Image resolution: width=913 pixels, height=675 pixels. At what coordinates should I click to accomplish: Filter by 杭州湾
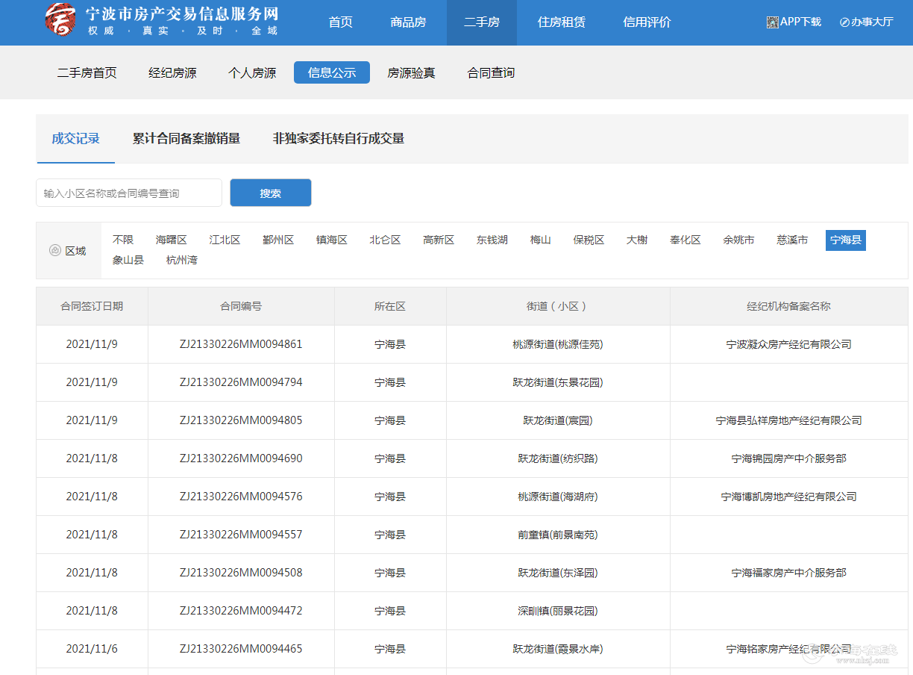click(x=182, y=261)
